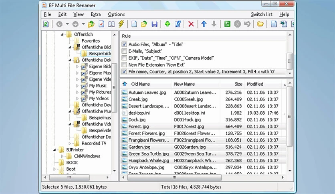Click the Back navigation arrow
Image resolution: width=335 pixels, height=194 pixels.
59,24
